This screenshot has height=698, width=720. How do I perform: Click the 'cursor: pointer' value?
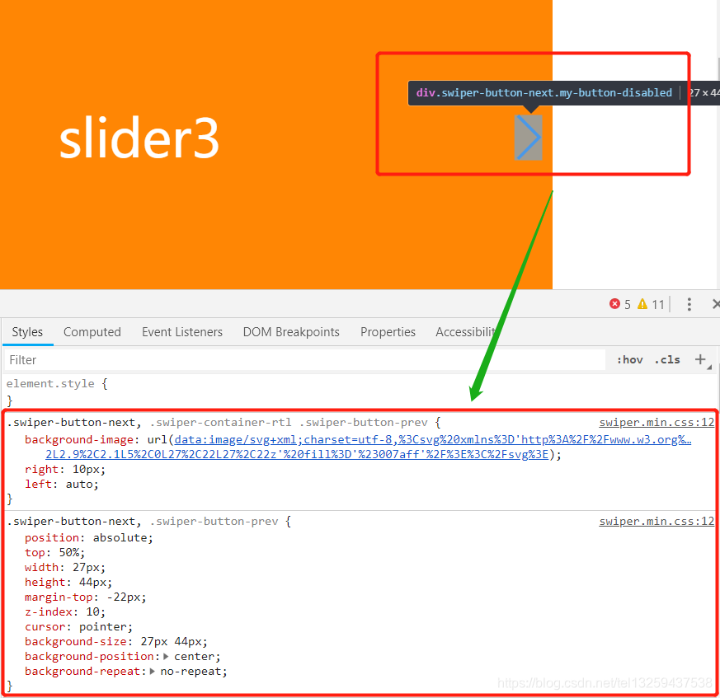(x=104, y=627)
